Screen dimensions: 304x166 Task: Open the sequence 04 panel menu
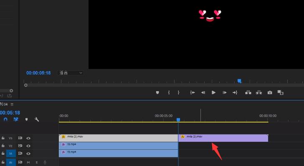pos(12,104)
